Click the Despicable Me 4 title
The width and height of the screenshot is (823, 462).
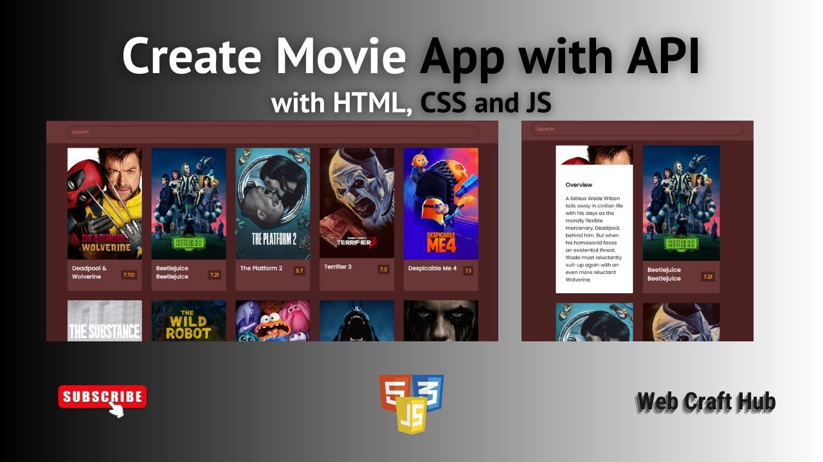[432, 268]
